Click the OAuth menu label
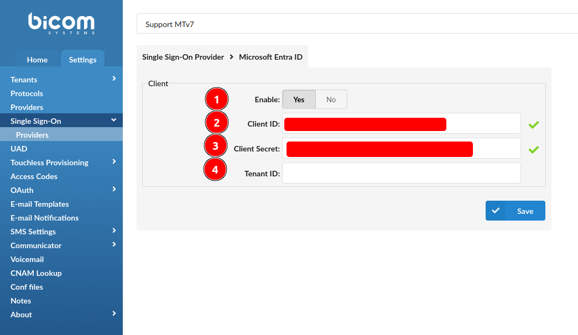Viewport: 578px width, 335px height. [22, 190]
